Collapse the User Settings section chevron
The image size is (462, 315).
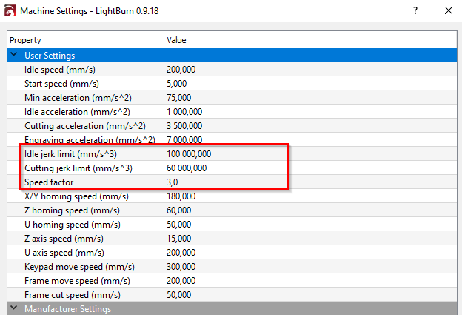[14, 55]
